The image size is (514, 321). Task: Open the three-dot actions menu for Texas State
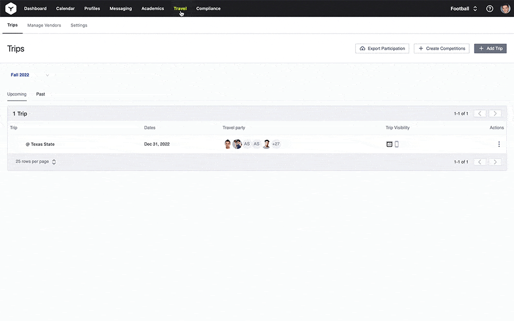(x=499, y=144)
